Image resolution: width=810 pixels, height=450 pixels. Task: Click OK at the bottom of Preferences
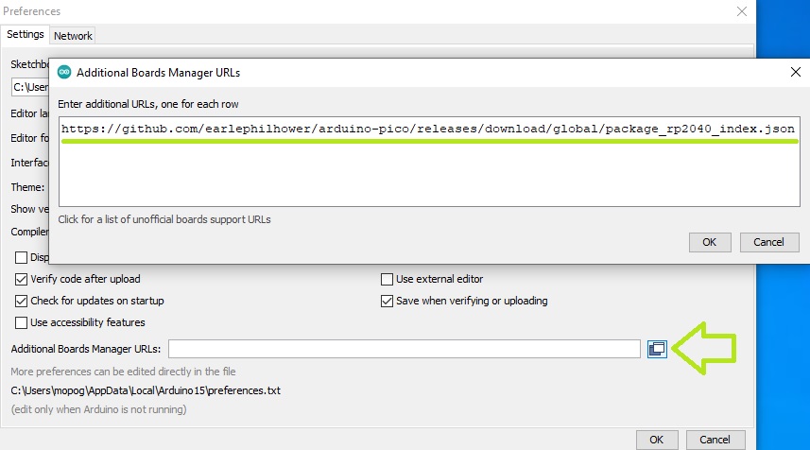[657, 440]
